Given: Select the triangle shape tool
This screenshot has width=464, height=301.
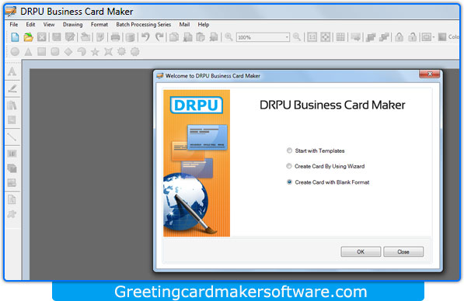Looking at the screenshot, I should click(28, 52).
